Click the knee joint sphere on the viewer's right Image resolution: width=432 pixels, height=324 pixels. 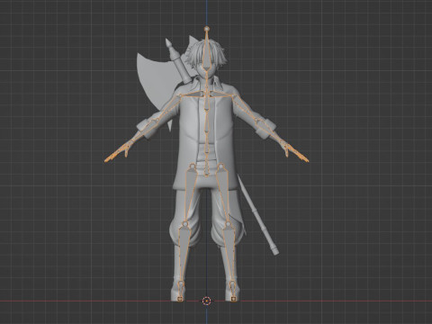point(229,224)
